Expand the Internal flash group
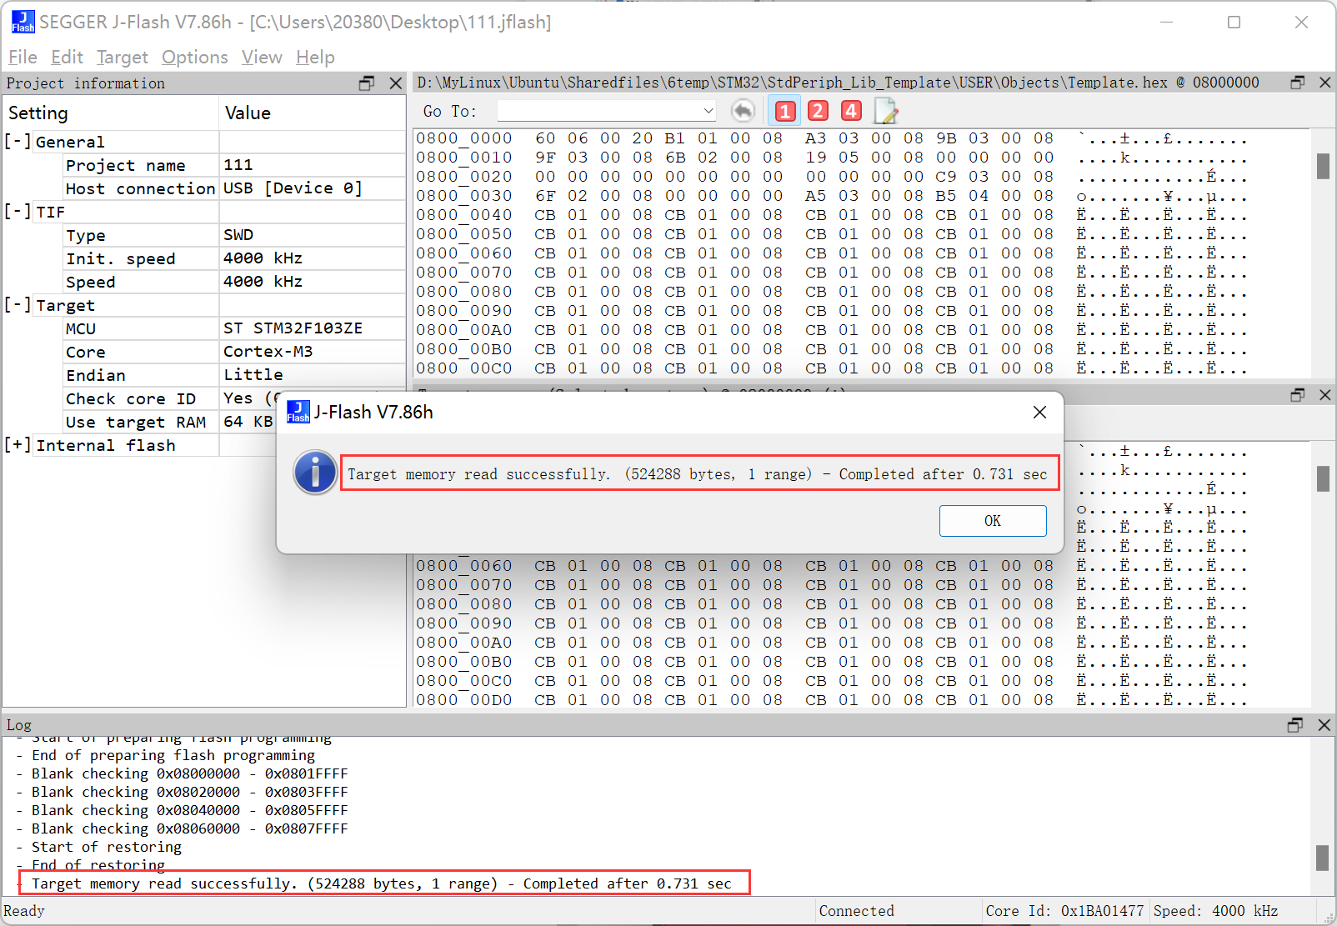 [x=18, y=445]
